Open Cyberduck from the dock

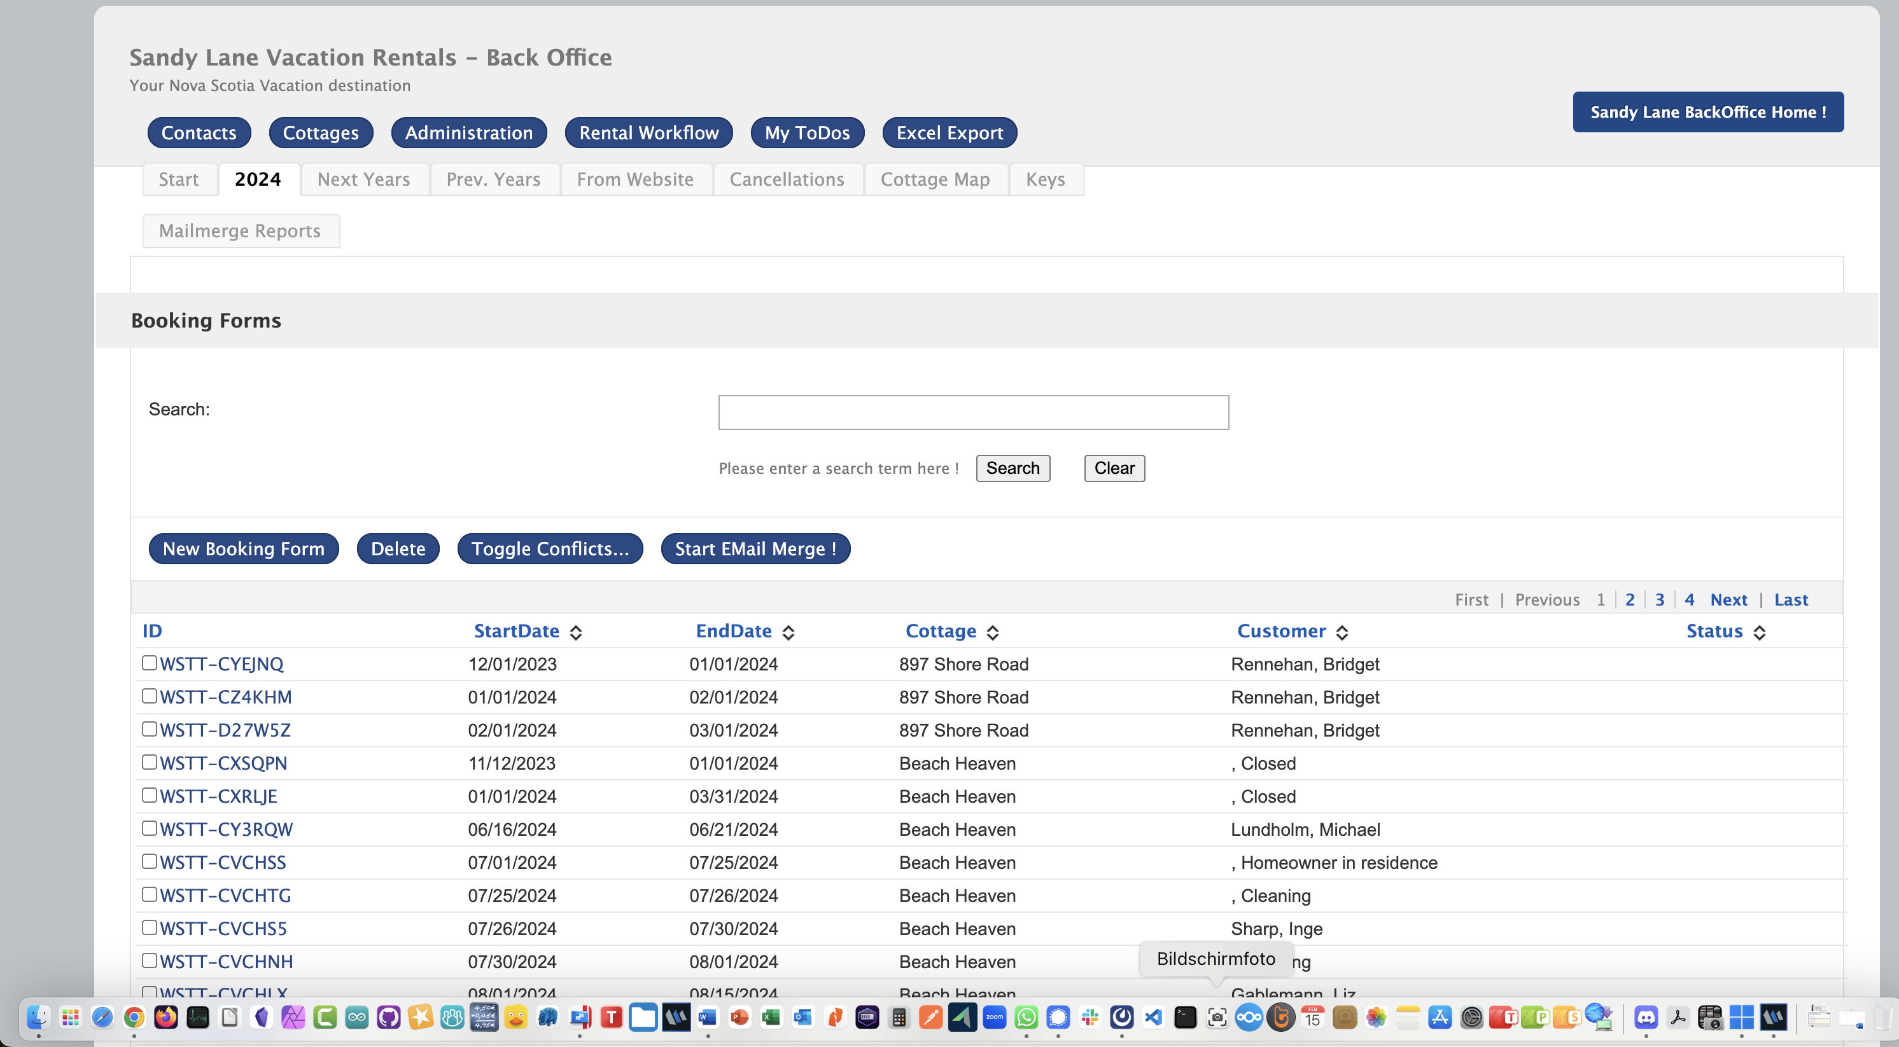[x=516, y=1018]
